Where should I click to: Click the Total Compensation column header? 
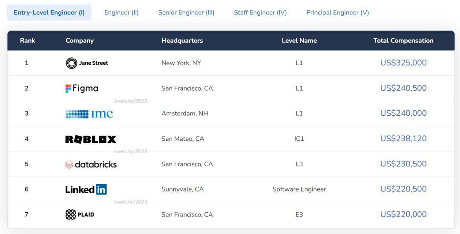click(403, 41)
